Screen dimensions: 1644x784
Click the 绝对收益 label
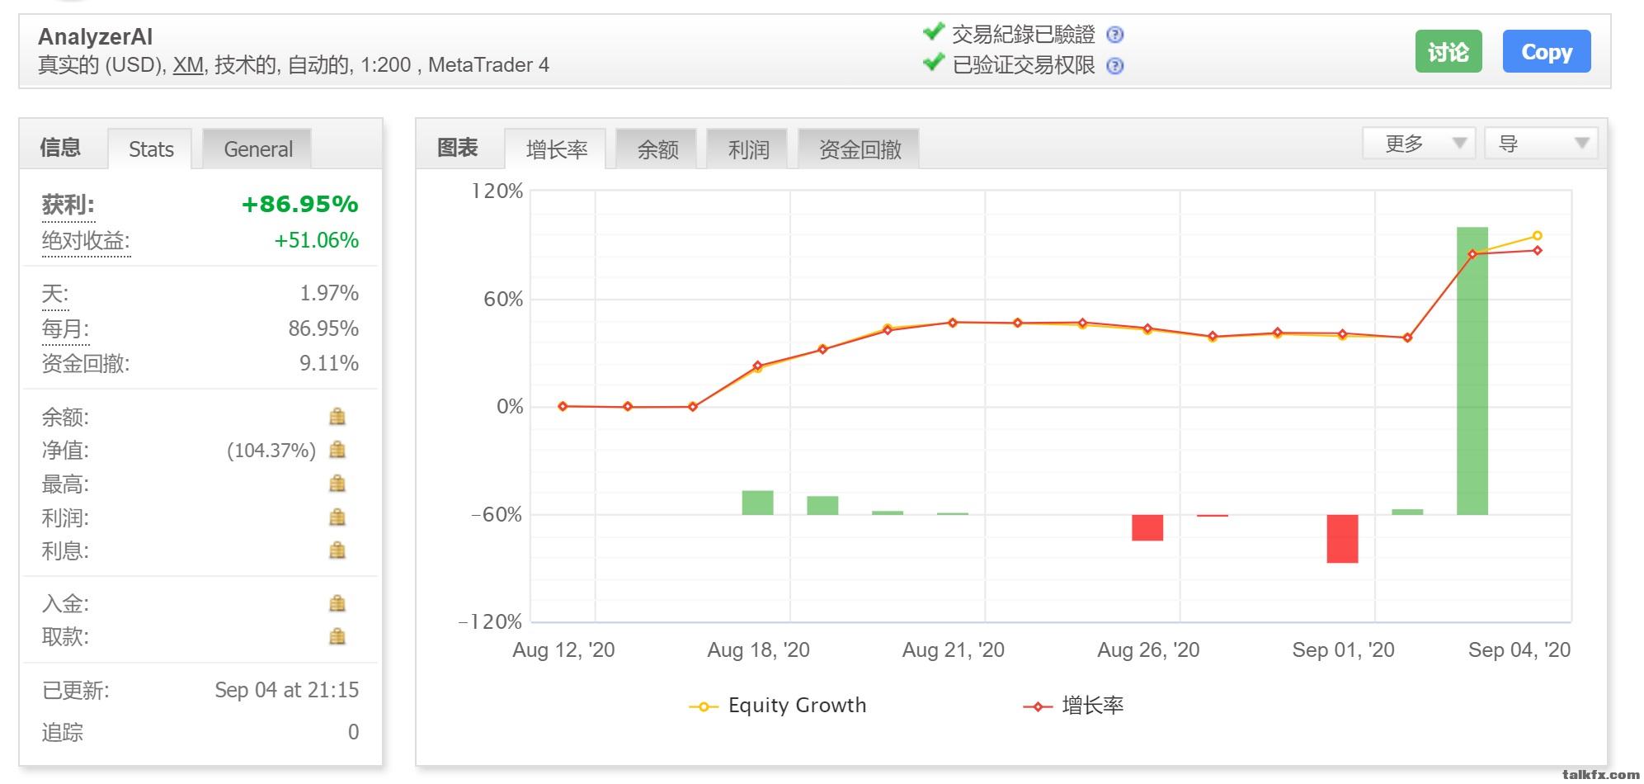click(86, 241)
